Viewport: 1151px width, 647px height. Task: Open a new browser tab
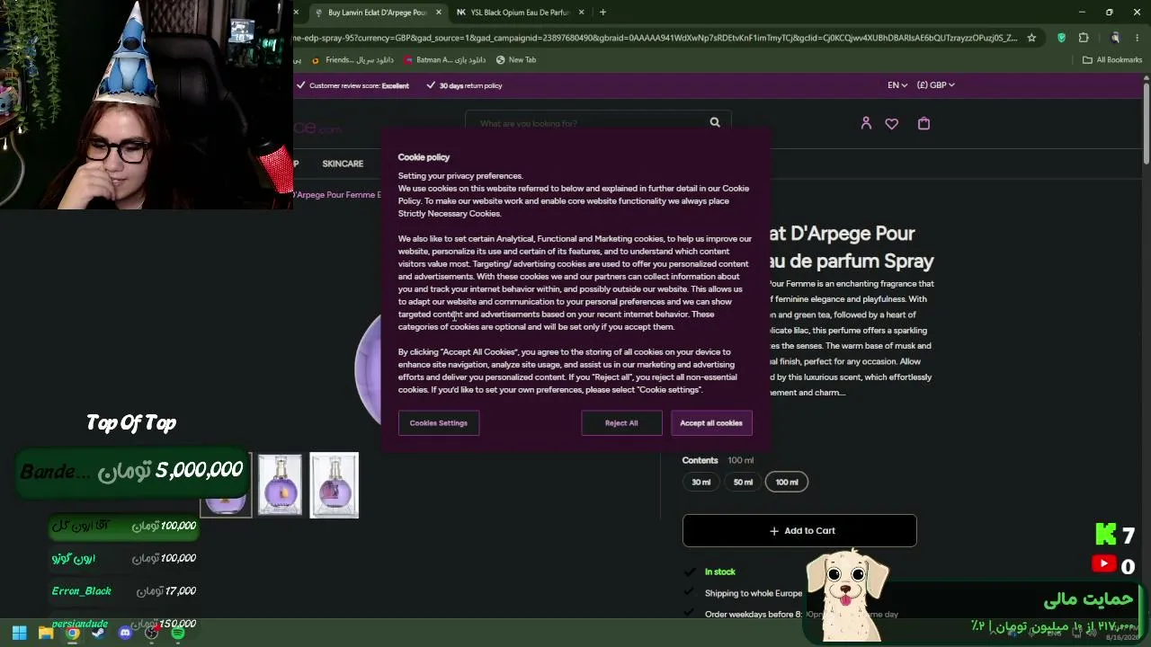click(602, 13)
